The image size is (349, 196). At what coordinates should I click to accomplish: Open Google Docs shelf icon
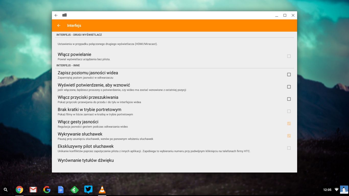point(61,190)
